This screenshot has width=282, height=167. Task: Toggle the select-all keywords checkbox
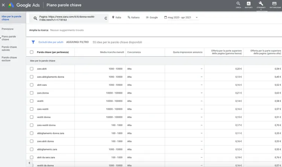click(32, 52)
